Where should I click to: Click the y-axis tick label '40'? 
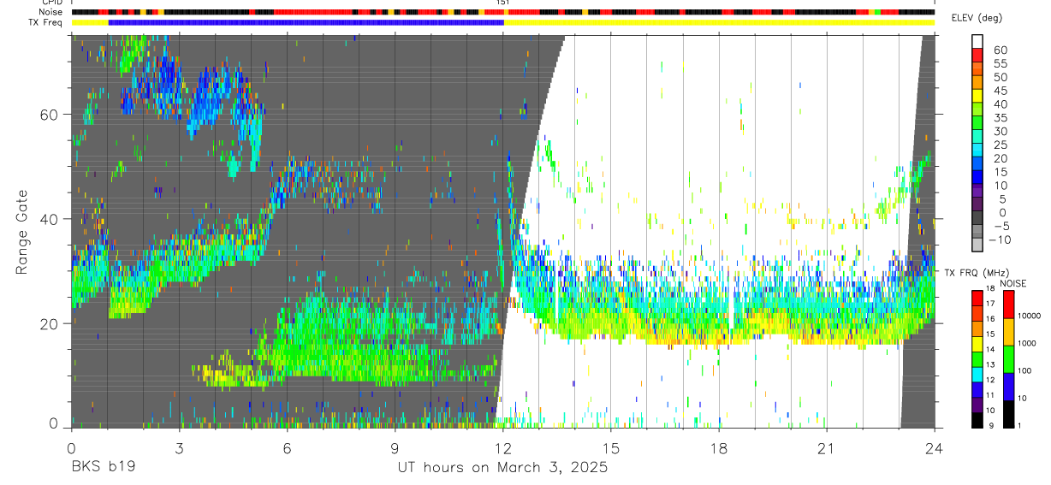click(50, 219)
